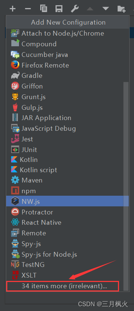Click the Move Down arrow icon
The width and height of the screenshot is (134, 311).
pos(106,8)
